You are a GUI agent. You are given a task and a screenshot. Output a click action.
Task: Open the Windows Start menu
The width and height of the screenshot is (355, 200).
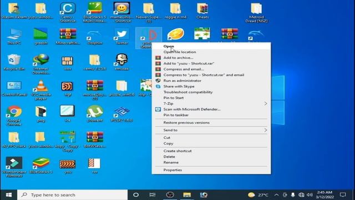(9, 195)
